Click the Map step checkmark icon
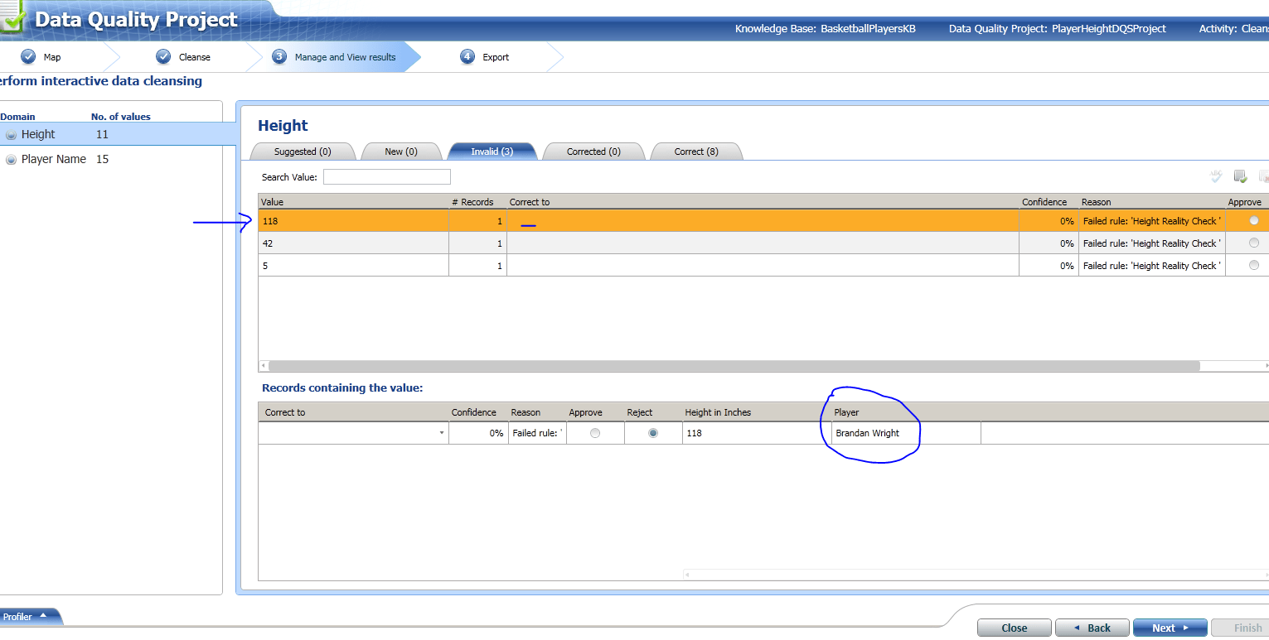 [x=28, y=56]
